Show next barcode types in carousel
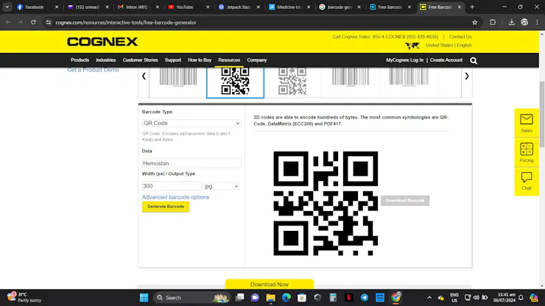545x306 pixels. point(467,76)
